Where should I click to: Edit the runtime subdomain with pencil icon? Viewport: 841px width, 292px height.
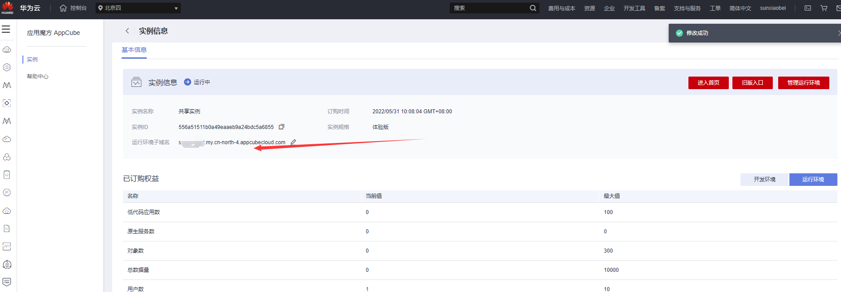[293, 142]
